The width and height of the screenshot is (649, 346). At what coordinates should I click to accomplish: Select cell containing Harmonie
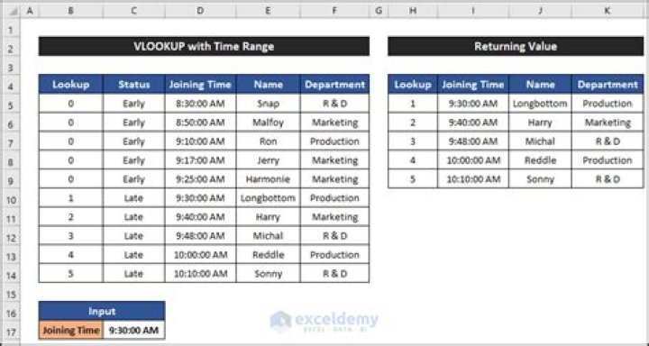[269, 178]
